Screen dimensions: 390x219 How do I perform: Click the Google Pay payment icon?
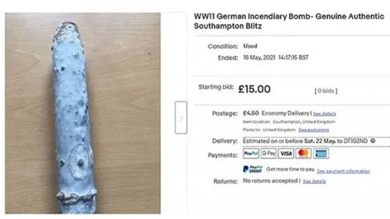(x=268, y=154)
